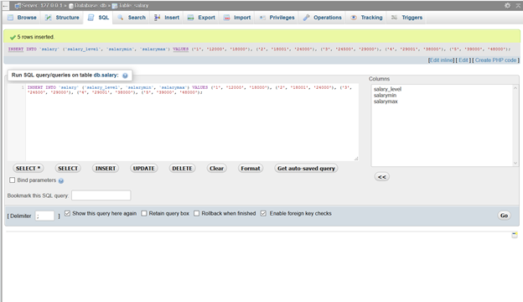Click the Edit inline link
Screen dimensions: 523x302
pyautogui.click(x=441, y=60)
